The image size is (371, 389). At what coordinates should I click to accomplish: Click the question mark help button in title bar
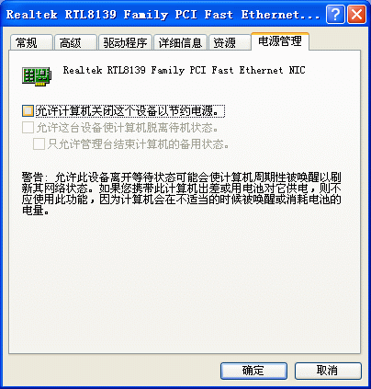pyautogui.click(x=335, y=14)
